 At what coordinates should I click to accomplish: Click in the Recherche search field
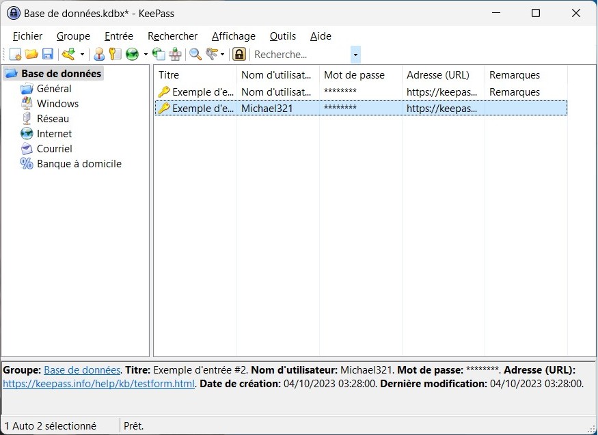301,55
